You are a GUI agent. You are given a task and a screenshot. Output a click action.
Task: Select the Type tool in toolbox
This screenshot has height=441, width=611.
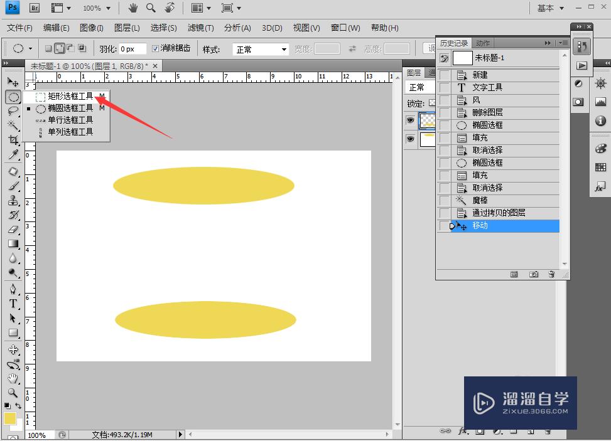[13, 304]
